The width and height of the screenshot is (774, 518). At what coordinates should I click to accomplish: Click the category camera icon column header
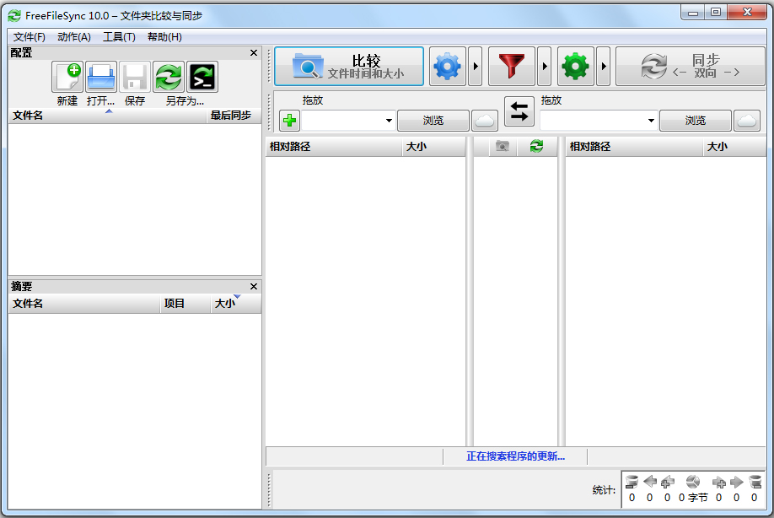coord(503,146)
